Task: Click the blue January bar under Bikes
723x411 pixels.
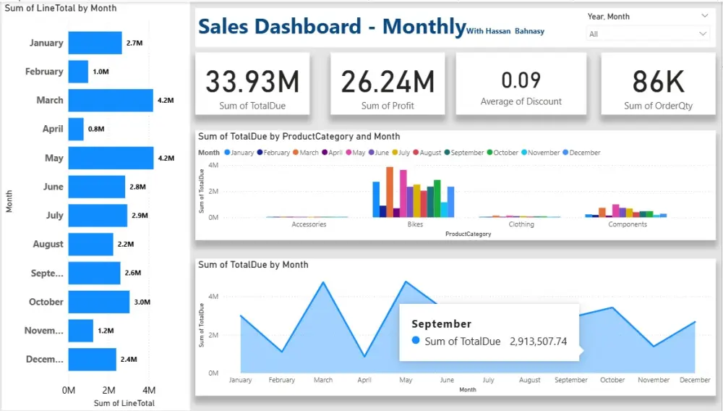Action: click(x=376, y=200)
